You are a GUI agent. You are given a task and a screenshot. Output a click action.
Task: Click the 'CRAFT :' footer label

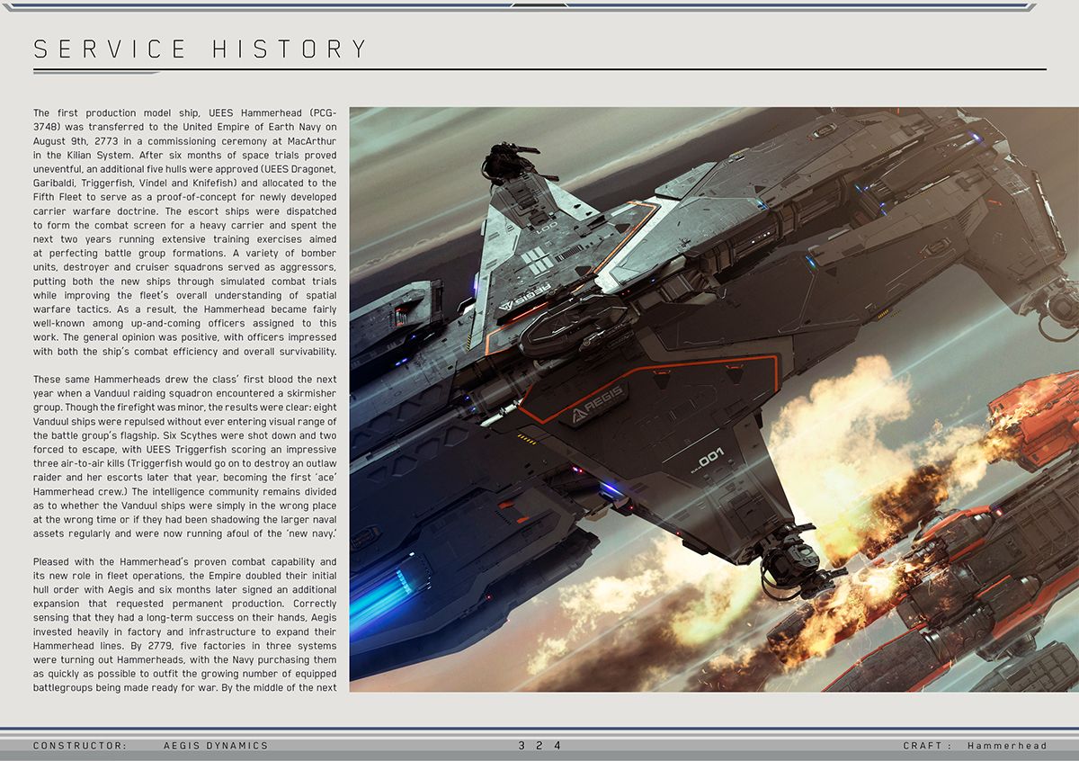[927, 746]
